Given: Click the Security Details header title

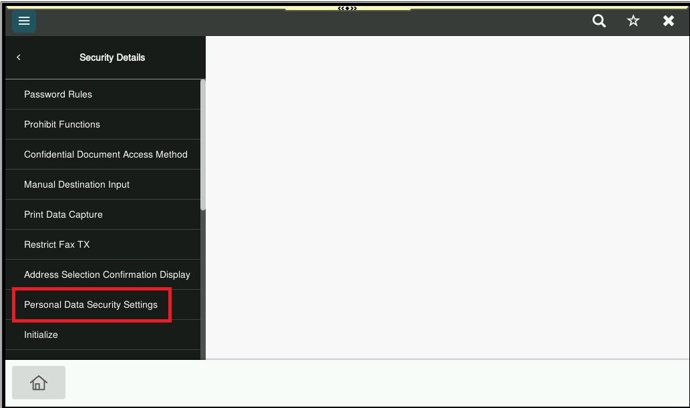Looking at the screenshot, I should click(112, 57).
